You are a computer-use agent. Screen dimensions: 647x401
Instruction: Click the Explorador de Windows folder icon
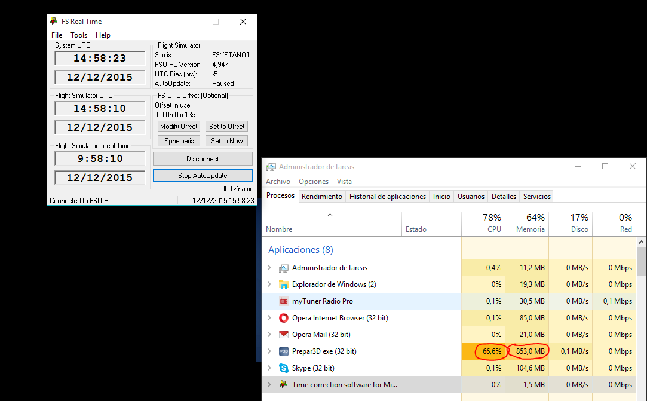tap(284, 284)
